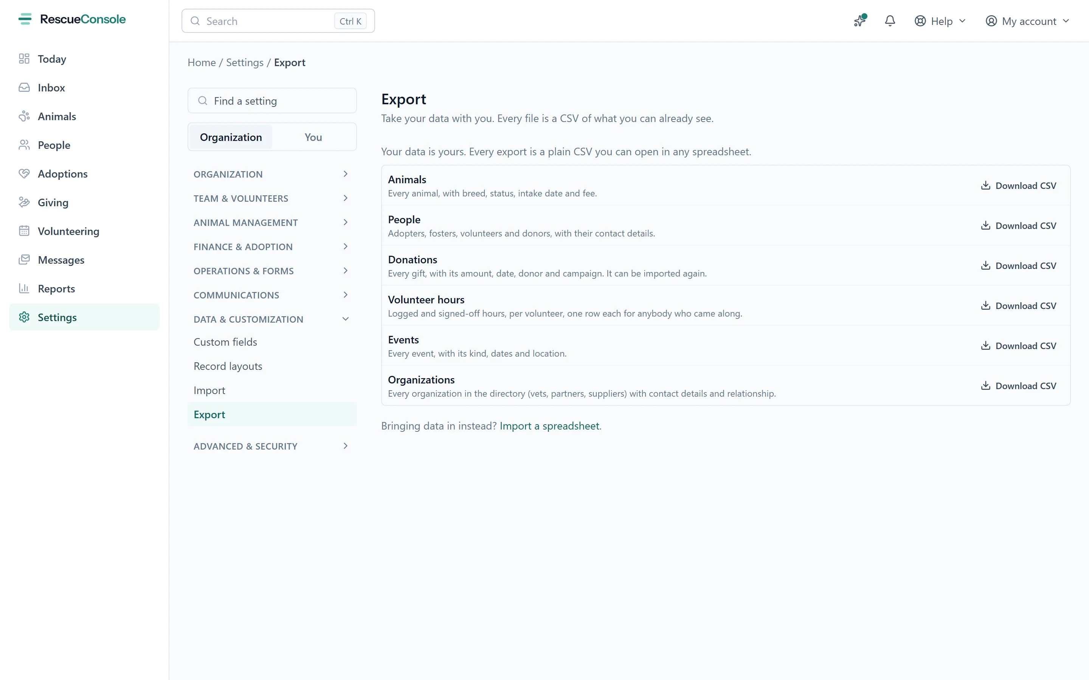The height and width of the screenshot is (680, 1089).
Task: Expand COMMUNICATIONS section
Action: (x=272, y=295)
